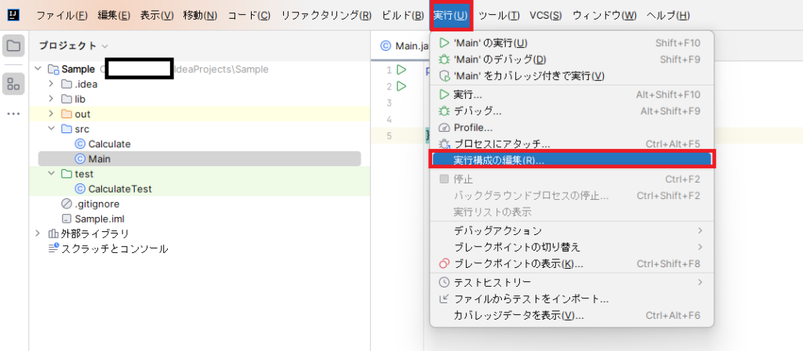Collapse the Sample project root node
803x351 pixels.
[x=38, y=69]
